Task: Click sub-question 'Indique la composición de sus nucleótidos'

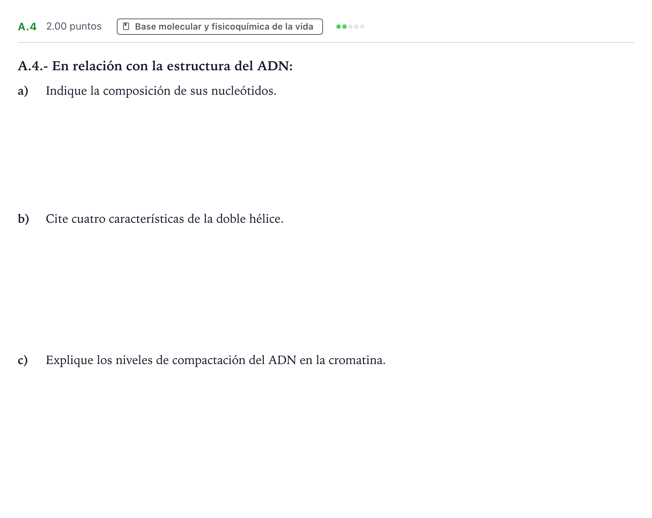Action: [x=161, y=91]
